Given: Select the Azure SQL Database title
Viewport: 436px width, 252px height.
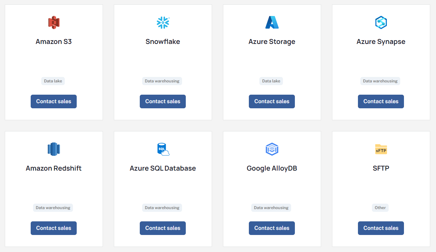Looking at the screenshot, I should click(163, 168).
